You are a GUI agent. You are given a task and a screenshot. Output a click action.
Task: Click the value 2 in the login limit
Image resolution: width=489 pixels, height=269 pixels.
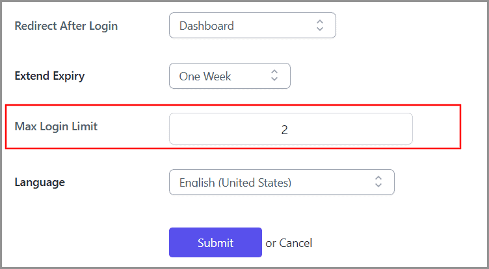tap(285, 130)
